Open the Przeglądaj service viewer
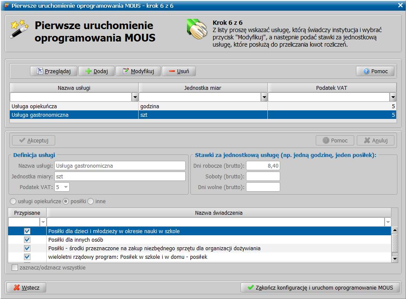406x299 pixels. 53,71
